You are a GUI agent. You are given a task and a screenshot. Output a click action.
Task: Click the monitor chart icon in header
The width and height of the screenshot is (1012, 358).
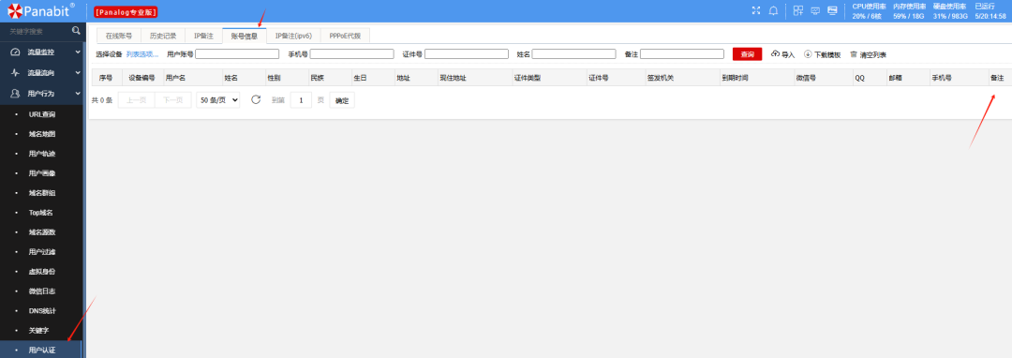click(815, 10)
